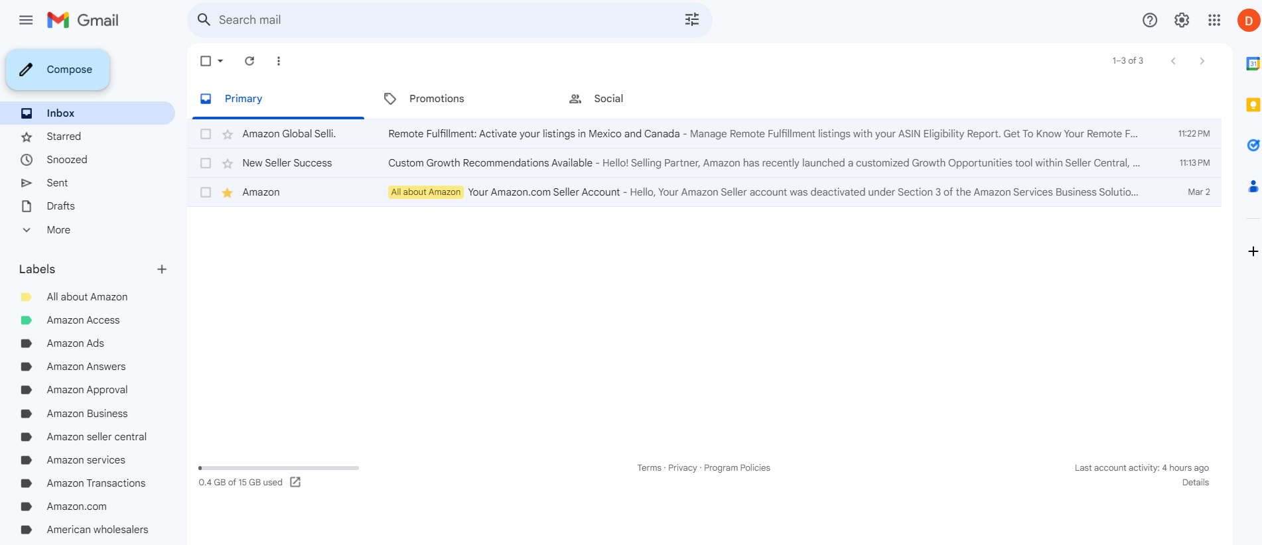Open the Google account avatar
The height and width of the screenshot is (545, 1262).
point(1249,21)
